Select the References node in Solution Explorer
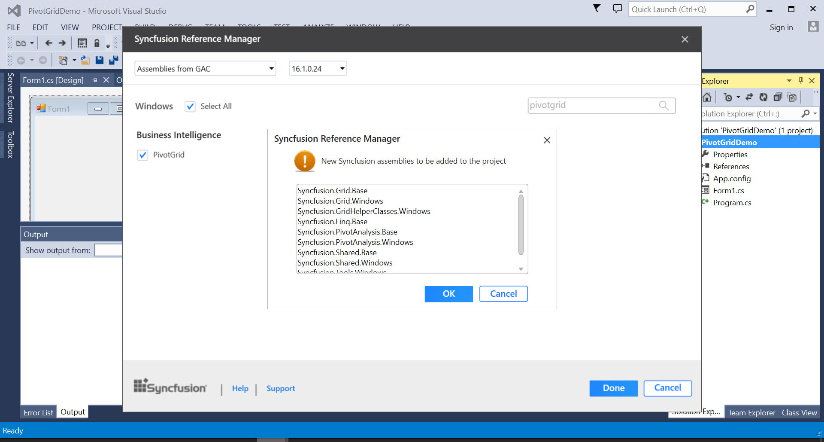Image resolution: width=824 pixels, height=442 pixels. point(731,167)
